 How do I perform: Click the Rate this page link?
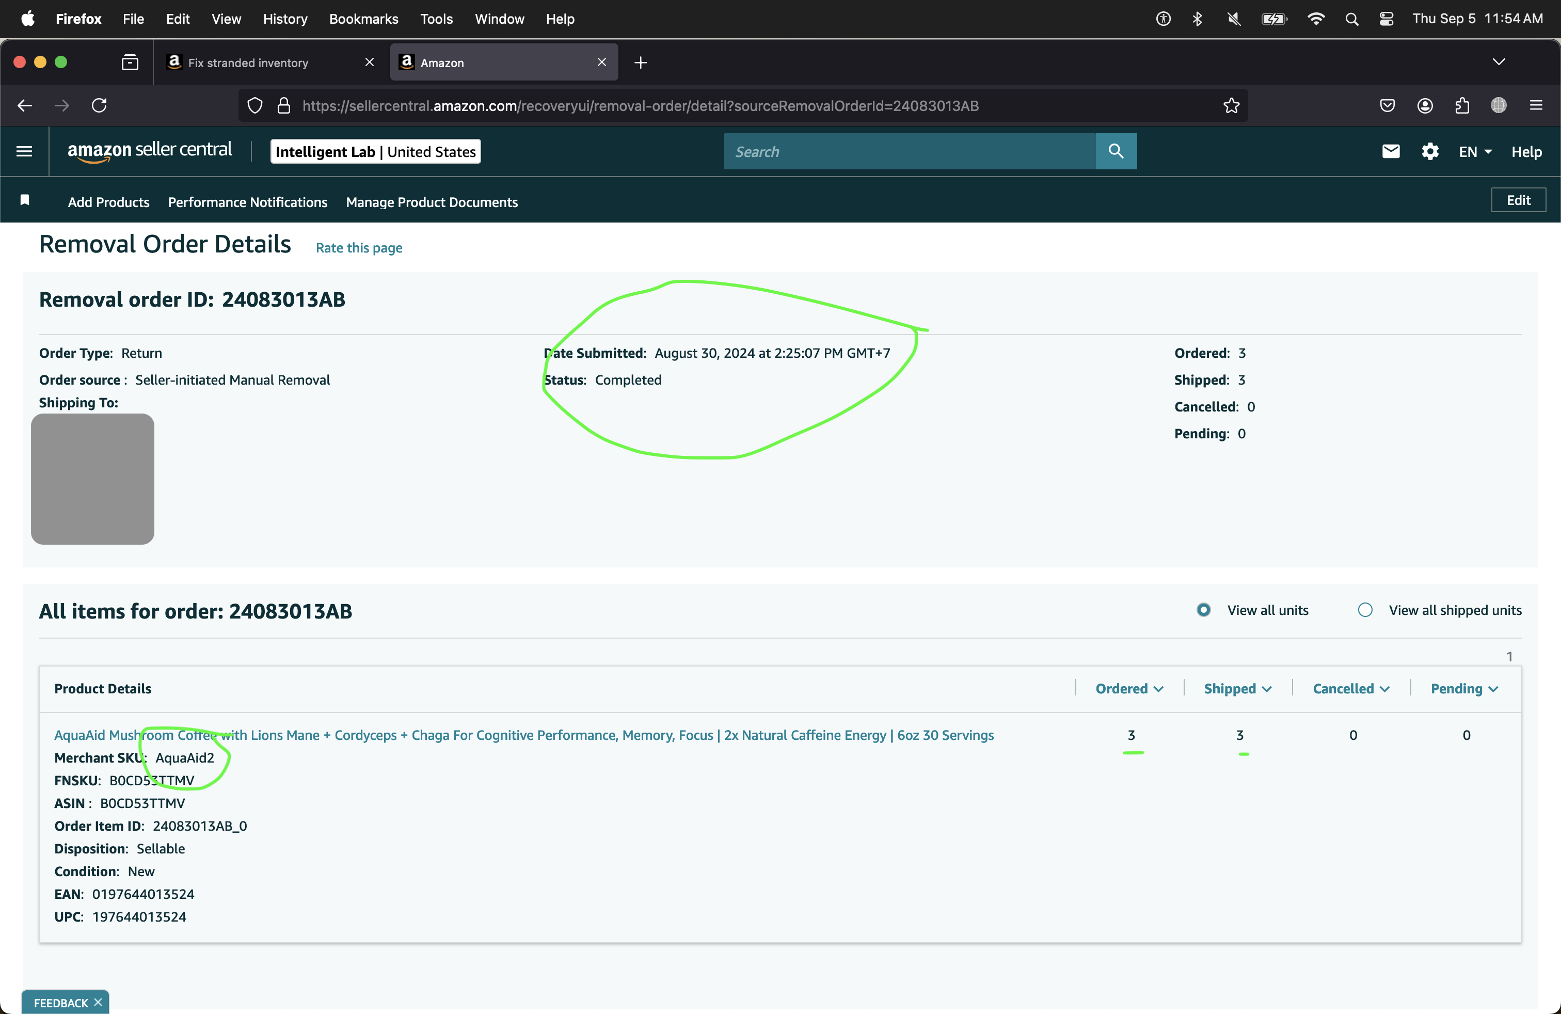[359, 247]
